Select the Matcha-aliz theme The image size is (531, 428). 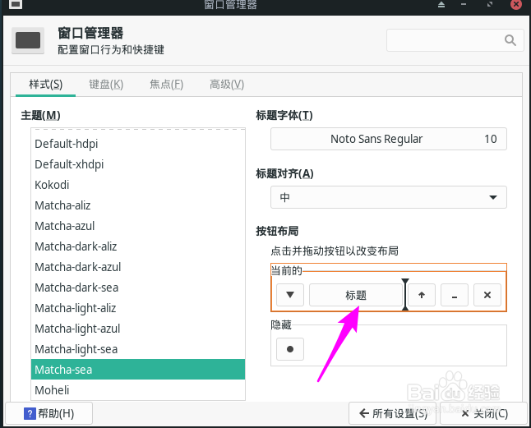[138, 205]
